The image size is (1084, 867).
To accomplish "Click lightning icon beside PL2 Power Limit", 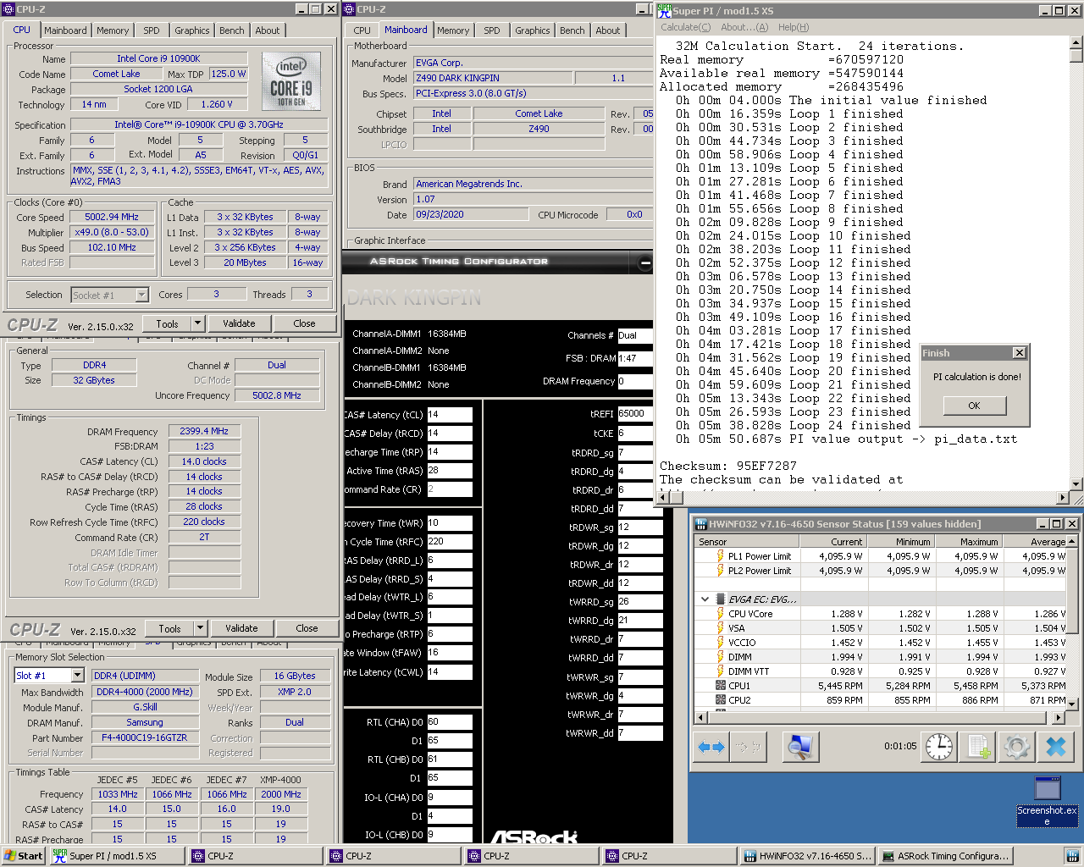I will [x=721, y=571].
